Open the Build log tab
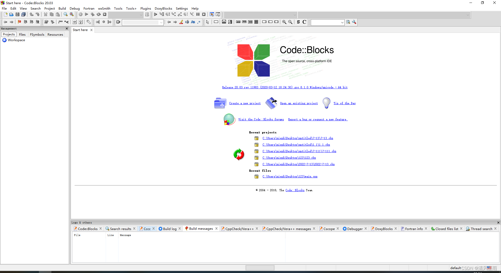The image size is (501, 273). 170,229
